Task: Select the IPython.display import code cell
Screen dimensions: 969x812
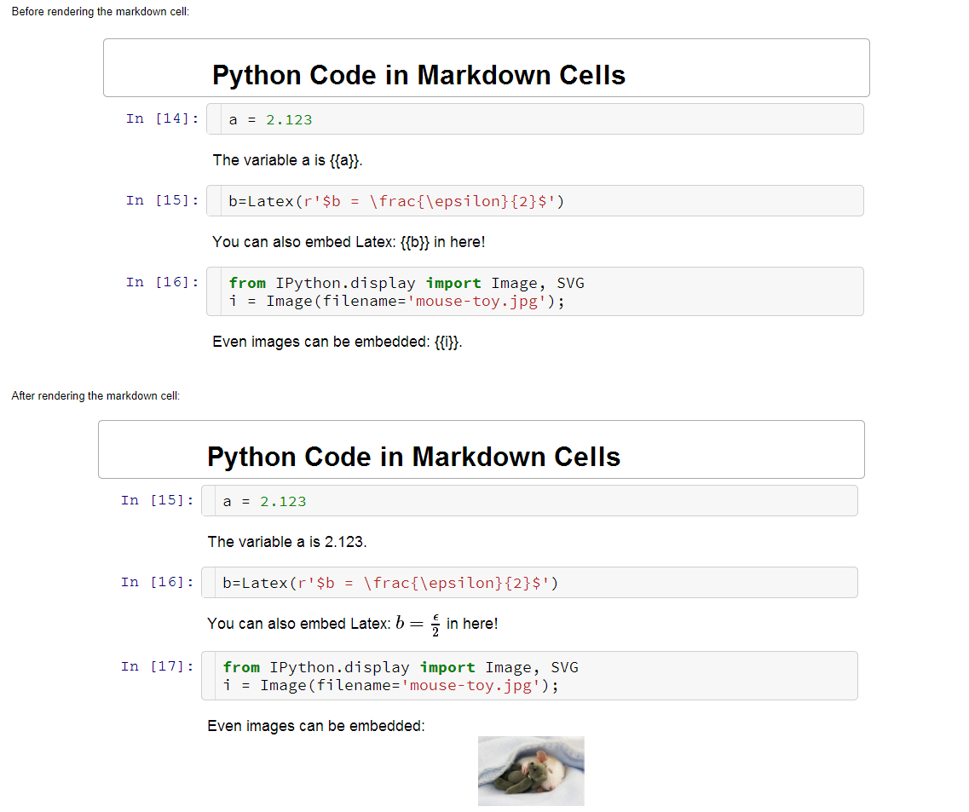Action: [x=537, y=291]
